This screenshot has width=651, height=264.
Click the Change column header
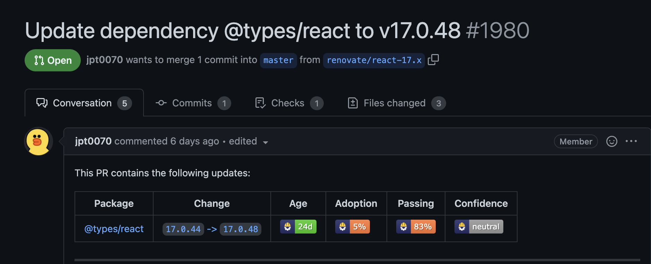[212, 203]
